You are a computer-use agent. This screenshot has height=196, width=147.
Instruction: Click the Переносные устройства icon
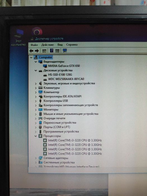click(40, 123)
